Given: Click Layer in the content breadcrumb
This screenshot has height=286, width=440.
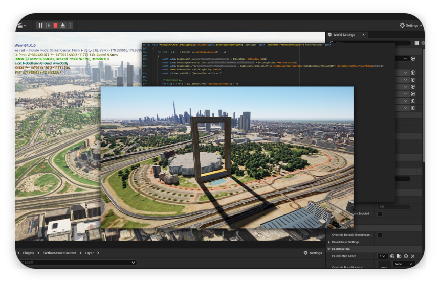Looking at the screenshot, I should (89, 253).
